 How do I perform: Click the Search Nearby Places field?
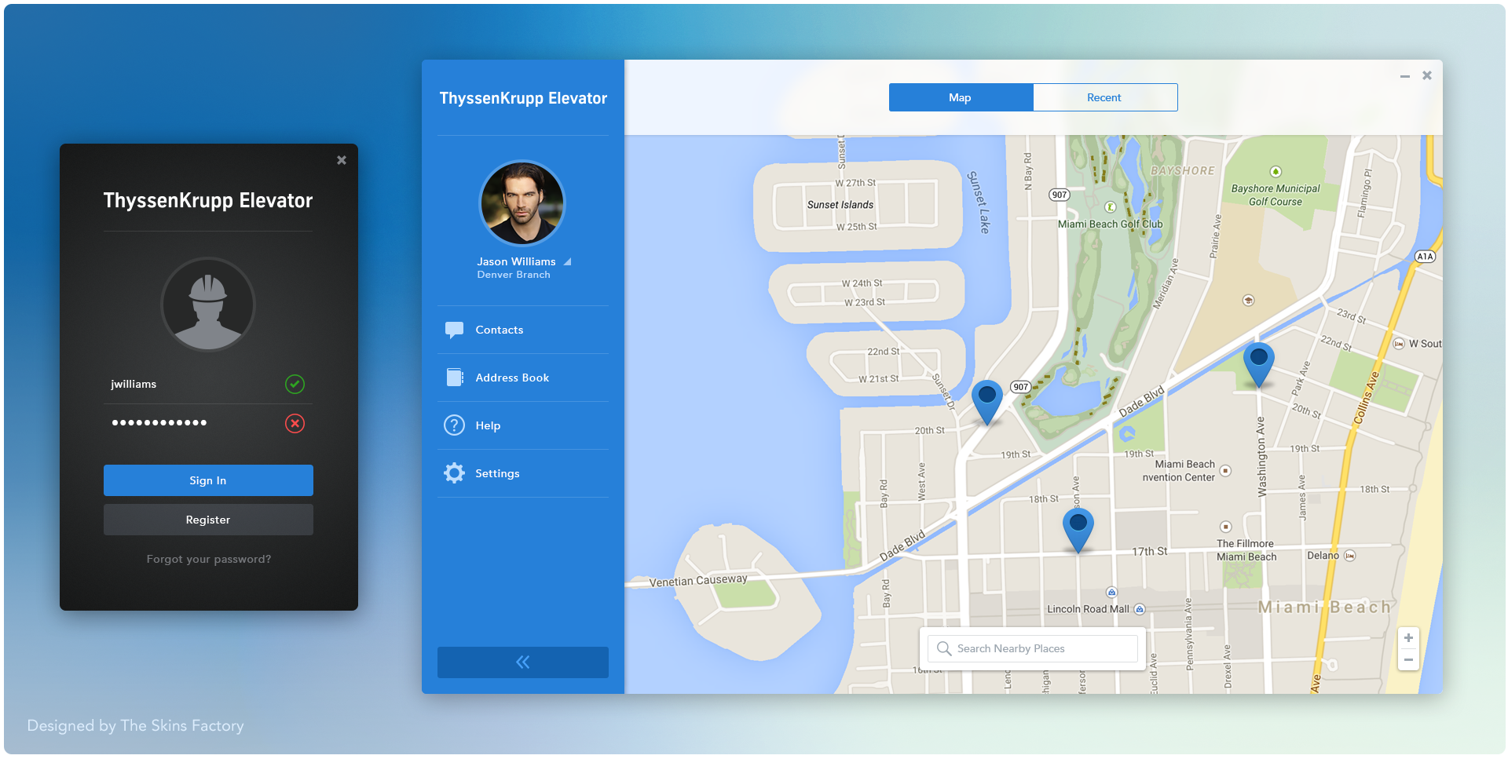1033,648
